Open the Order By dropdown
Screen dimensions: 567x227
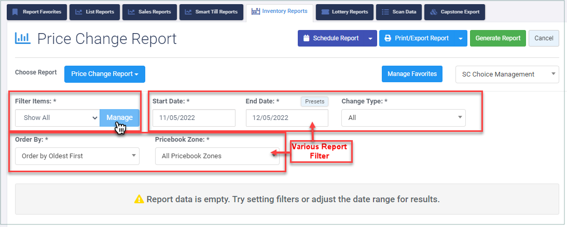coord(77,156)
